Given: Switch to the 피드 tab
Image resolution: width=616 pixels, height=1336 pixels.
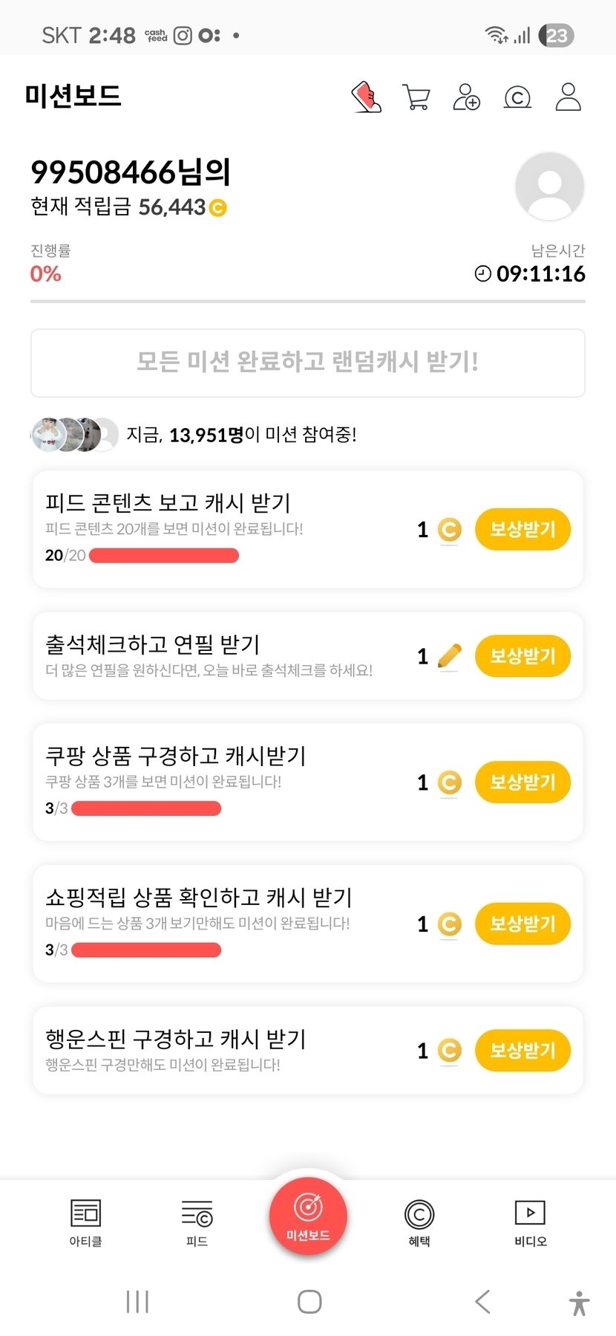Looking at the screenshot, I should (197, 1222).
